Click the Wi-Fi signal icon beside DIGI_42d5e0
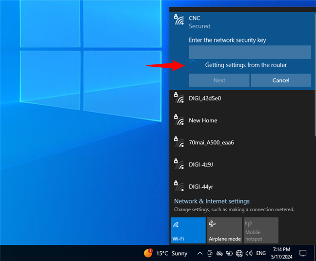This screenshot has height=261, width=316. [x=179, y=98]
